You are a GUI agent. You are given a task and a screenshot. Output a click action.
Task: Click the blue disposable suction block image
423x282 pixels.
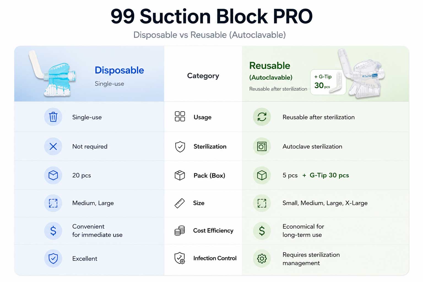pyautogui.click(x=53, y=74)
